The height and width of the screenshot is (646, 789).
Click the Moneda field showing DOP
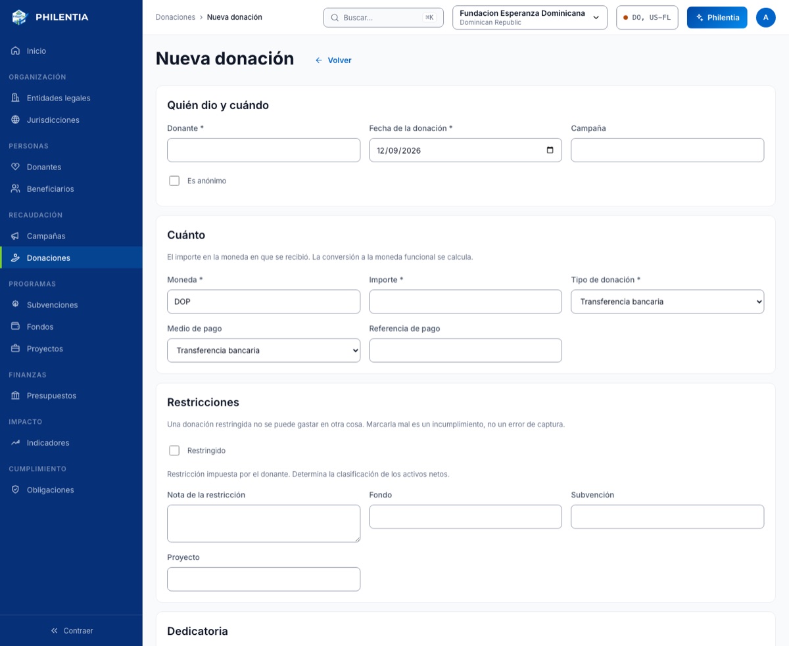coord(264,302)
